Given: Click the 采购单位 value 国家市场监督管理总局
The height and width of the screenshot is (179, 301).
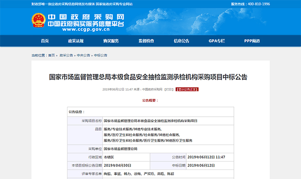Looking at the screenshot, I should [x=120, y=149].
